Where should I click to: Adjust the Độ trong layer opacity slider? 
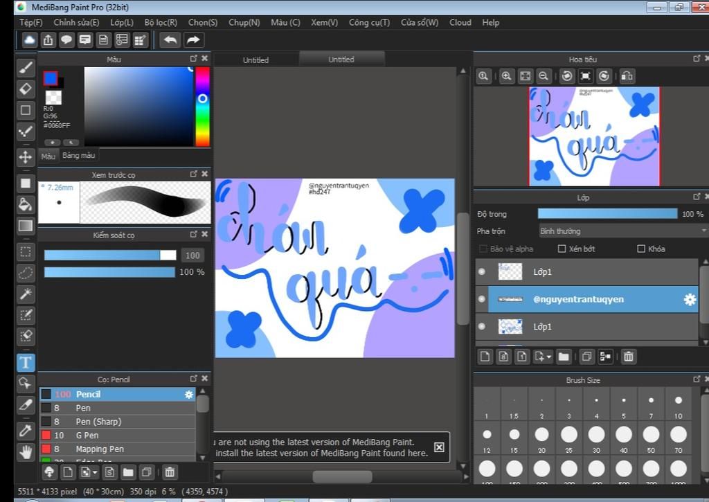[x=607, y=214]
